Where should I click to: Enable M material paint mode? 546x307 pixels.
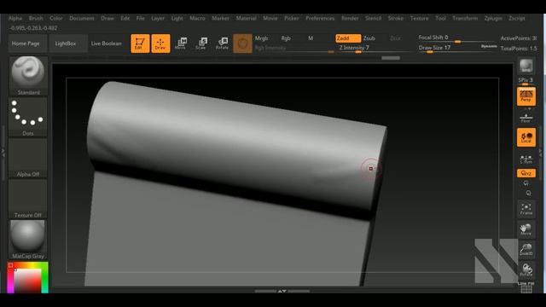coord(311,38)
